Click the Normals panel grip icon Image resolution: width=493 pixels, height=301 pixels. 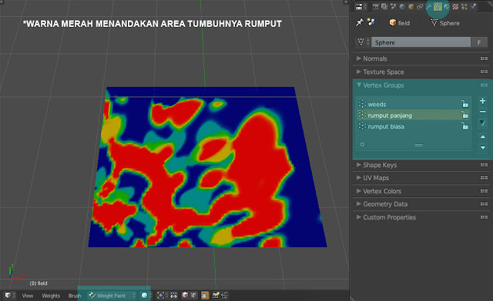click(484, 59)
